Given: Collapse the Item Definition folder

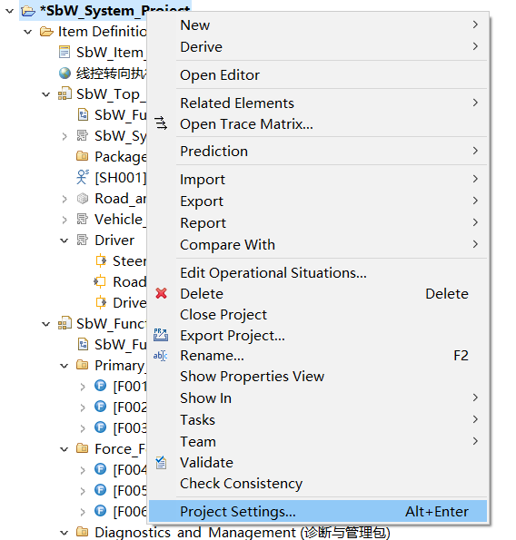Looking at the screenshot, I should point(28,32).
